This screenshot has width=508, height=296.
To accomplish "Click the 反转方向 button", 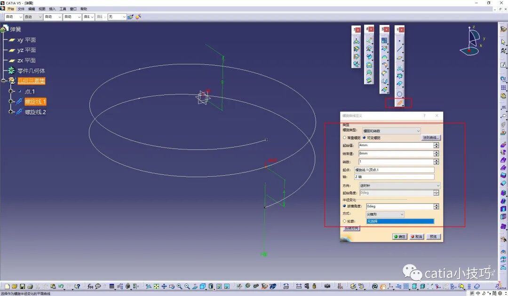I will tap(351, 228).
